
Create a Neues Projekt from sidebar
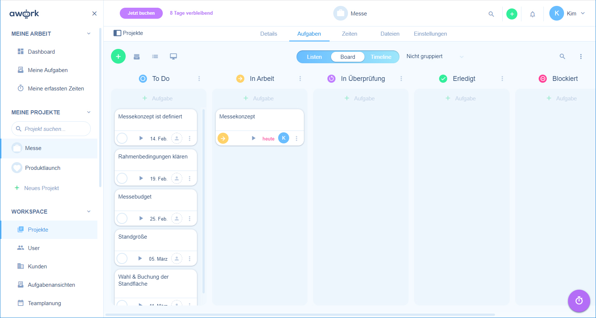[x=37, y=188]
